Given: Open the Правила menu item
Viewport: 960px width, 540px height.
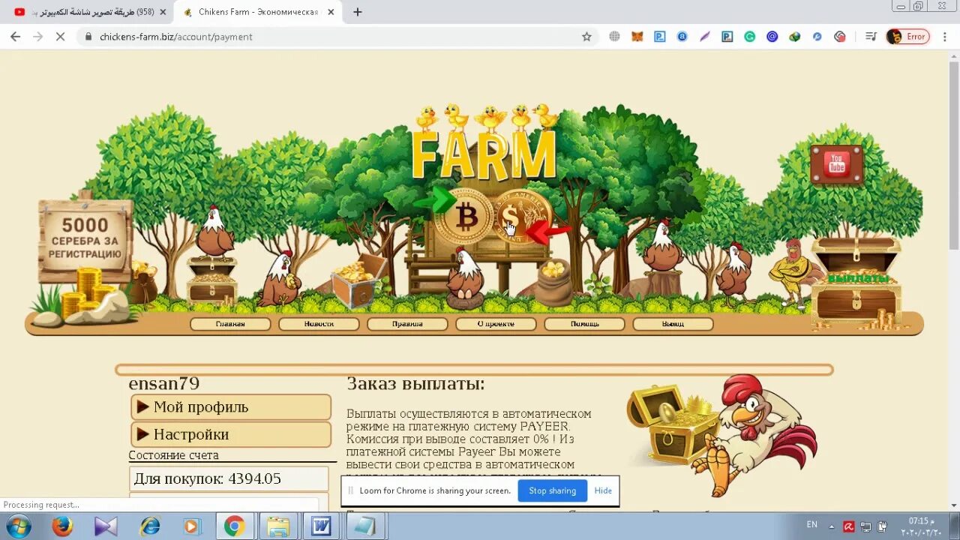Looking at the screenshot, I should pyautogui.click(x=407, y=324).
